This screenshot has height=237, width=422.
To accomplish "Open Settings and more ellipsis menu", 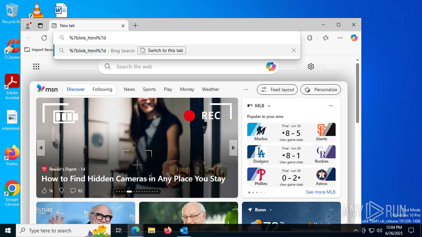I will tap(340, 38).
